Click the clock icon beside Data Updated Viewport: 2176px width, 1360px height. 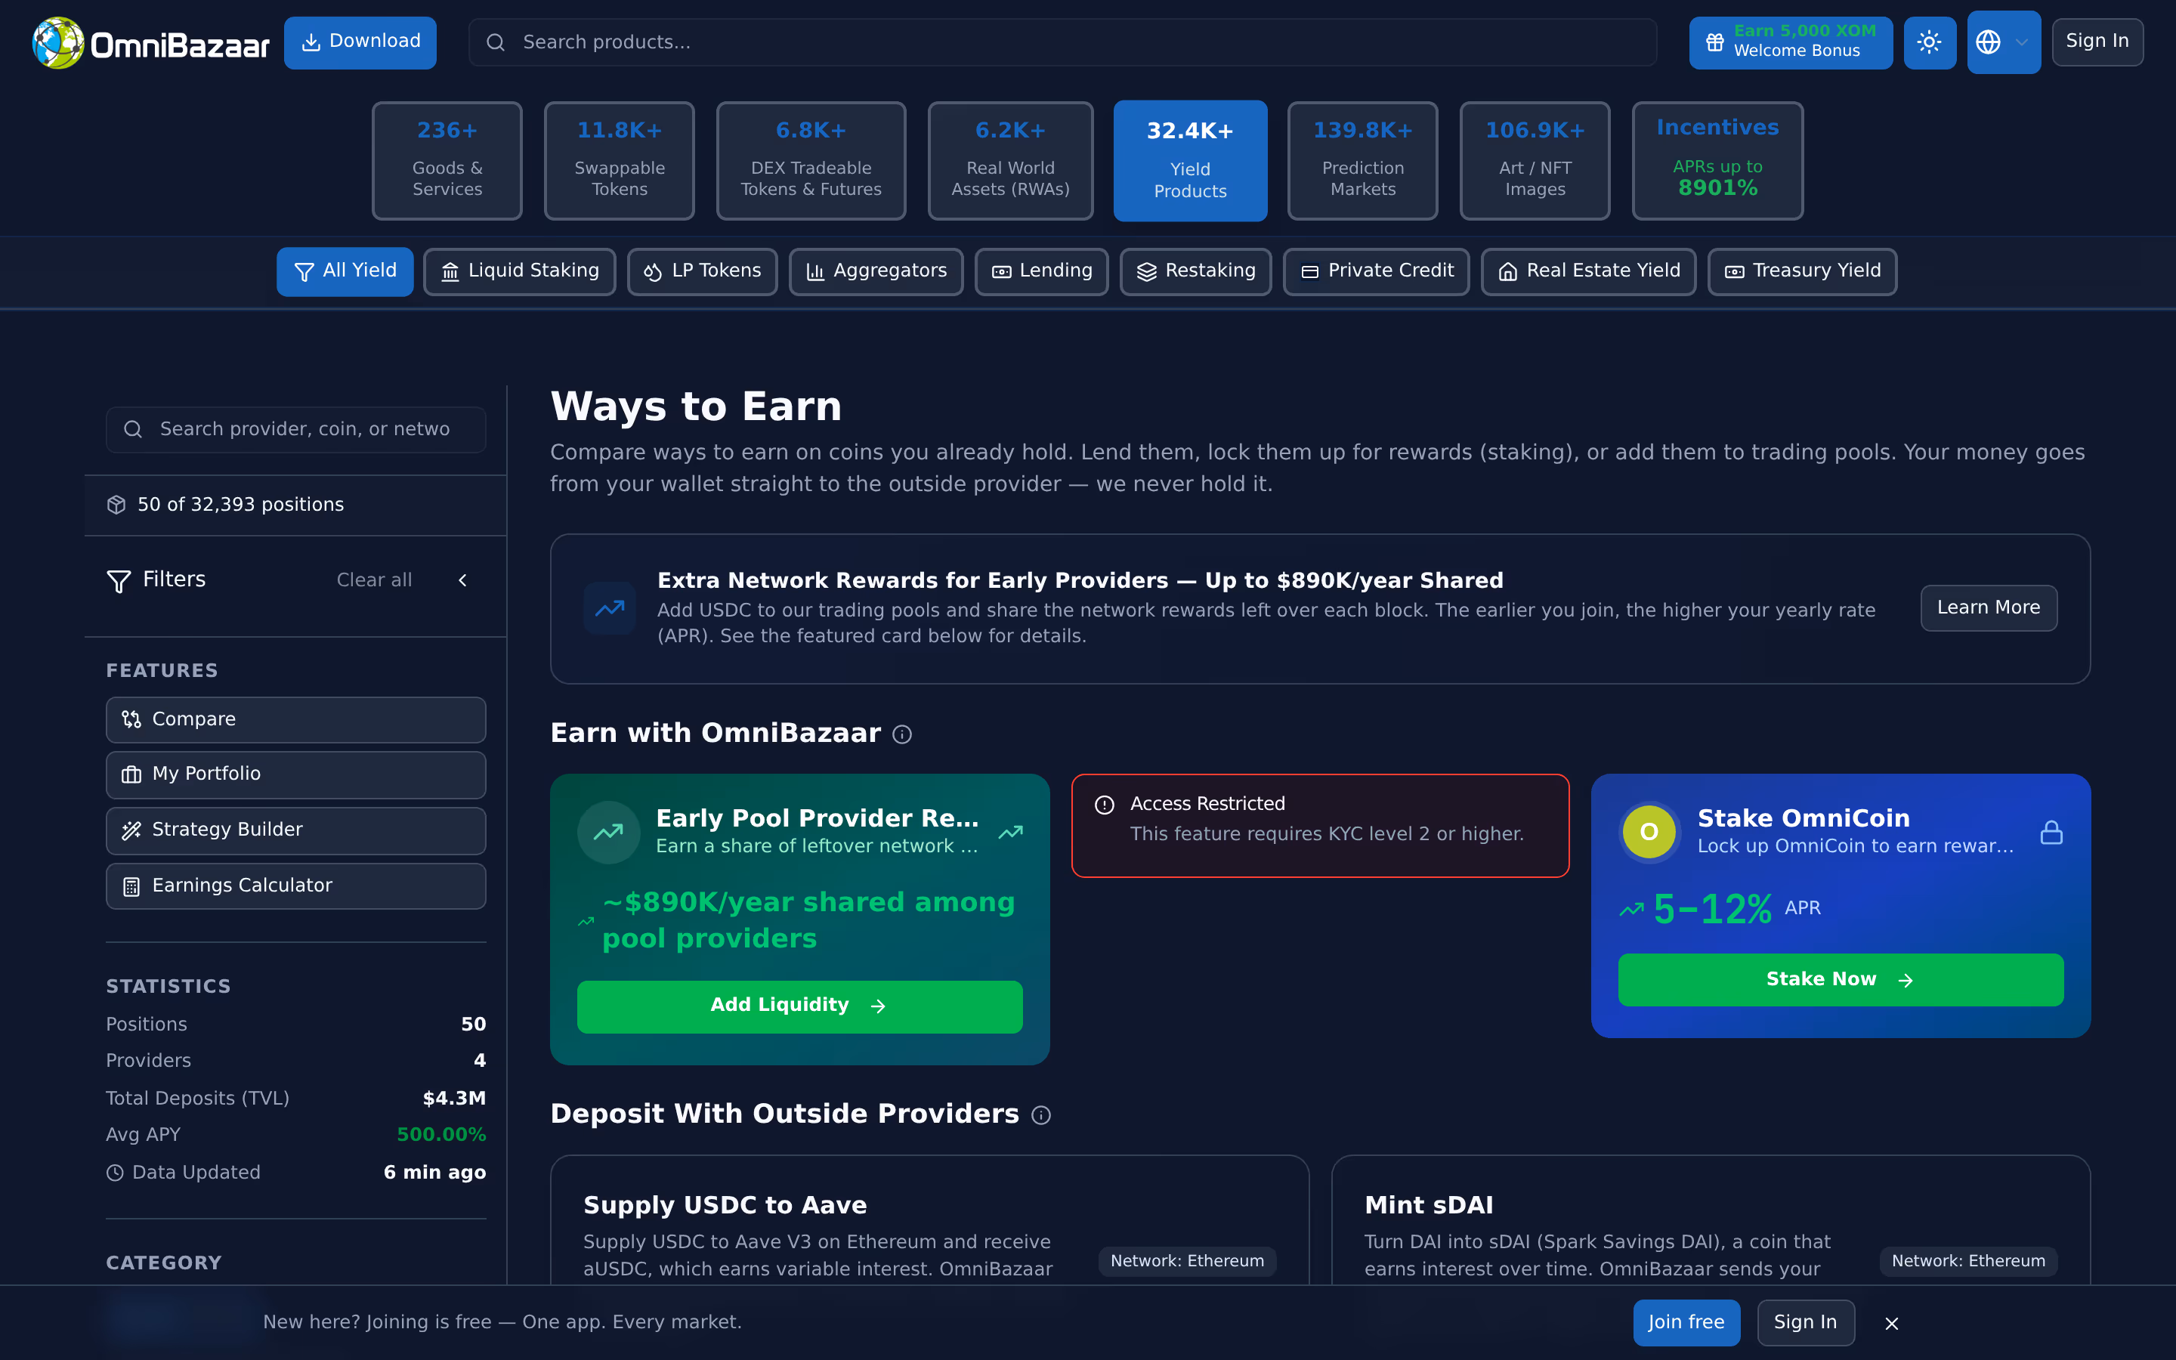115,1173
